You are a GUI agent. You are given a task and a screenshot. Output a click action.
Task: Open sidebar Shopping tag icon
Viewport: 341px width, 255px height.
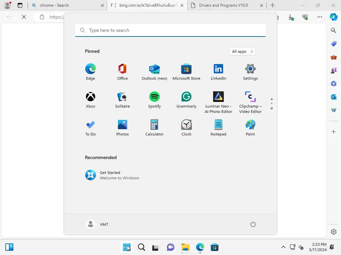(x=333, y=44)
